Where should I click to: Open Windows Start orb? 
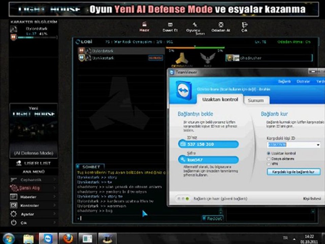pos(8,238)
